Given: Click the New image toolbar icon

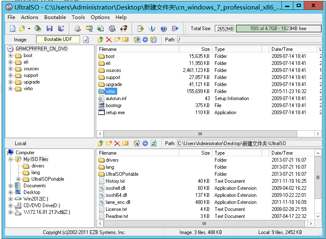Looking at the screenshot, I should pos(12,29).
